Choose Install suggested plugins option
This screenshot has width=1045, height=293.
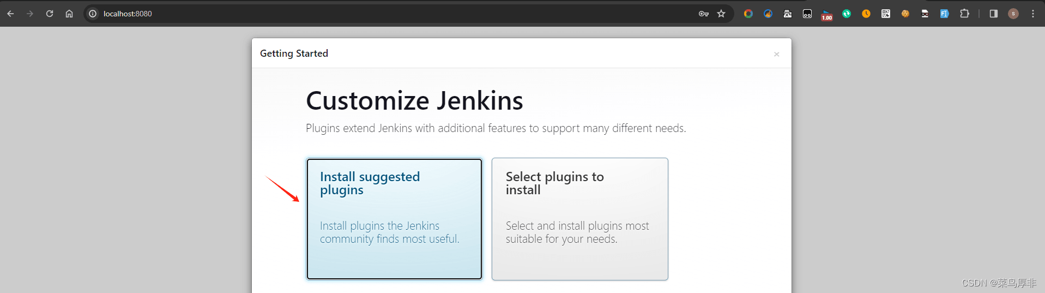[394, 219]
